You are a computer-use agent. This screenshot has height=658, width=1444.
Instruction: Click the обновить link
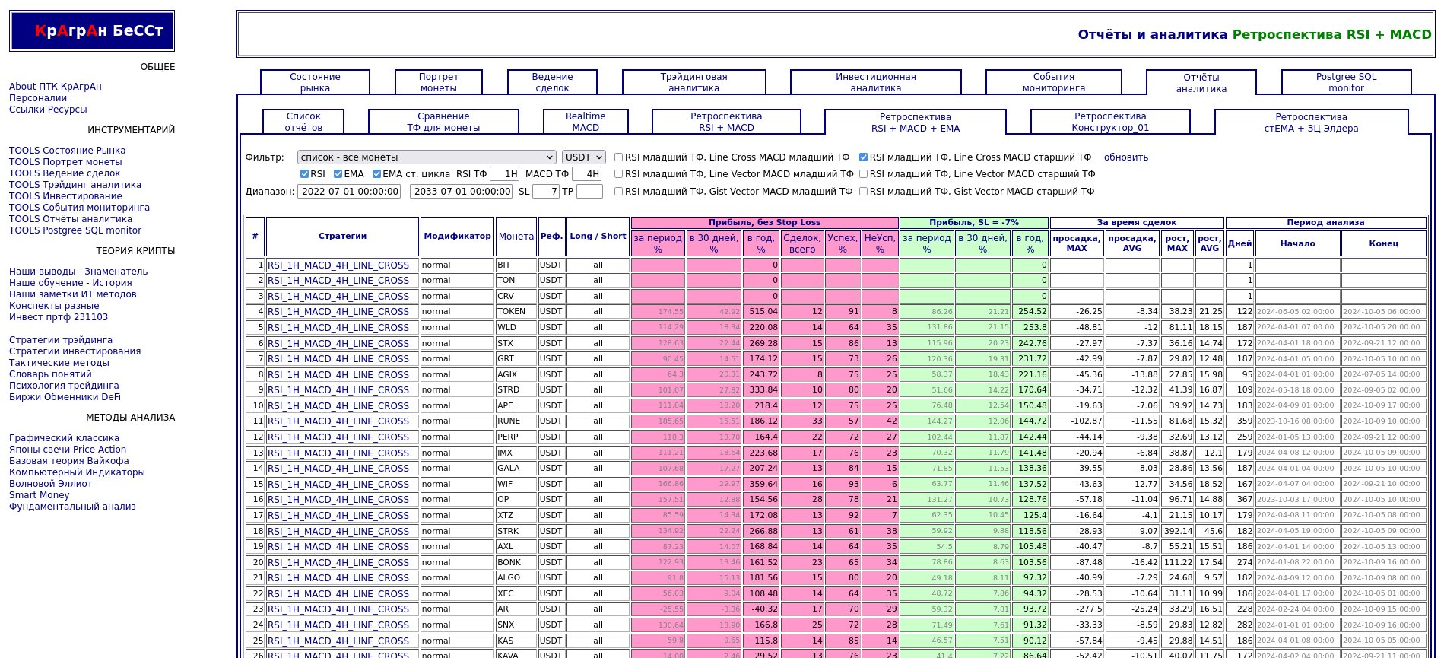(x=1125, y=157)
